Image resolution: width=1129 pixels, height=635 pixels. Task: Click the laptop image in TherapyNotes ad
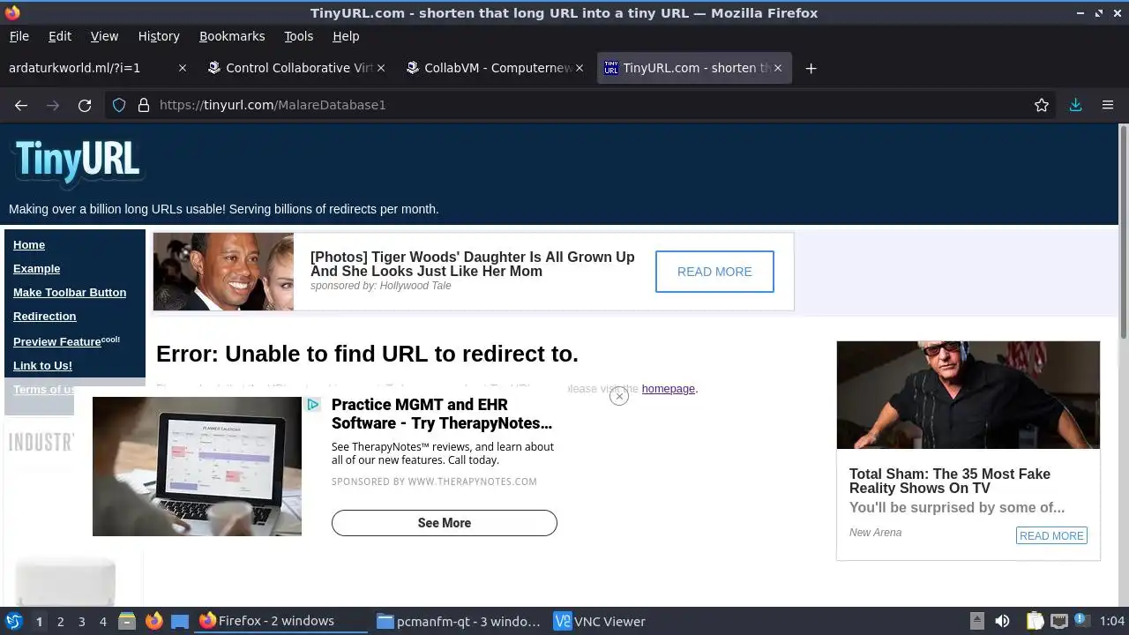197,467
